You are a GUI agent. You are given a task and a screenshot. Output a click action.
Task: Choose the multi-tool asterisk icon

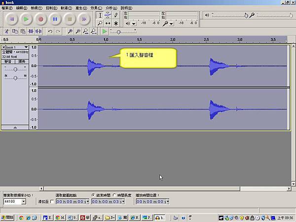pyautogui.click(x=116, y=23)
